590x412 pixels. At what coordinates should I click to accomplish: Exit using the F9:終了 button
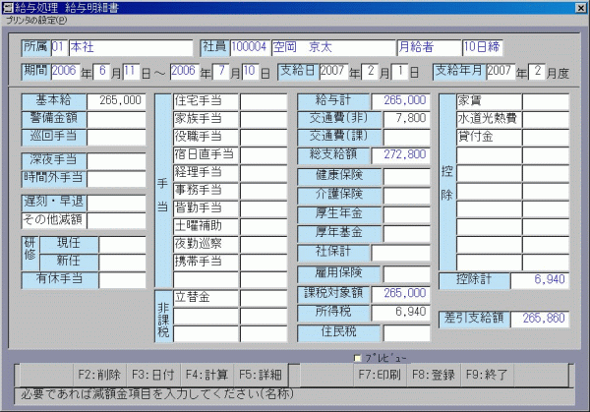488,375
